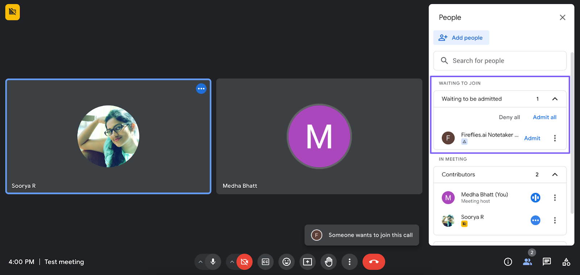Viewport: 580px width, 275px height.
Task: Click Someone wants to join this call notification
Action: coord(362,235)
